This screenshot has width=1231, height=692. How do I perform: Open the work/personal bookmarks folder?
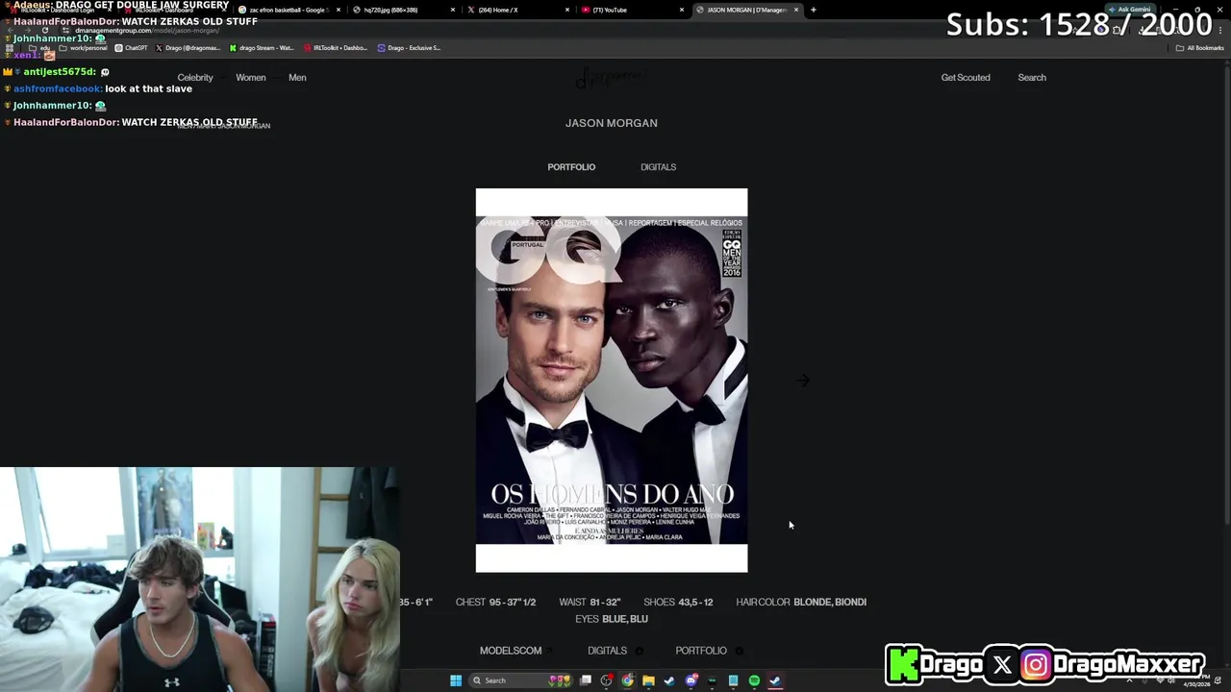pyautogui.click(x=85, y=47)
